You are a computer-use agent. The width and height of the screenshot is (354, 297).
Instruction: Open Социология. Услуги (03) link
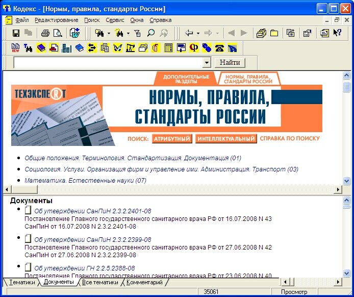click(161, 169)
